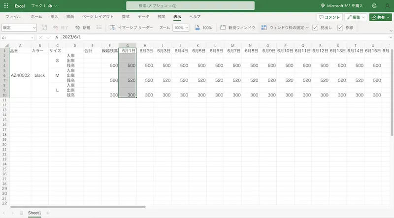Select the black color cell
The height and width of the screenshot is (218, 394).
[x=40, y=75]
